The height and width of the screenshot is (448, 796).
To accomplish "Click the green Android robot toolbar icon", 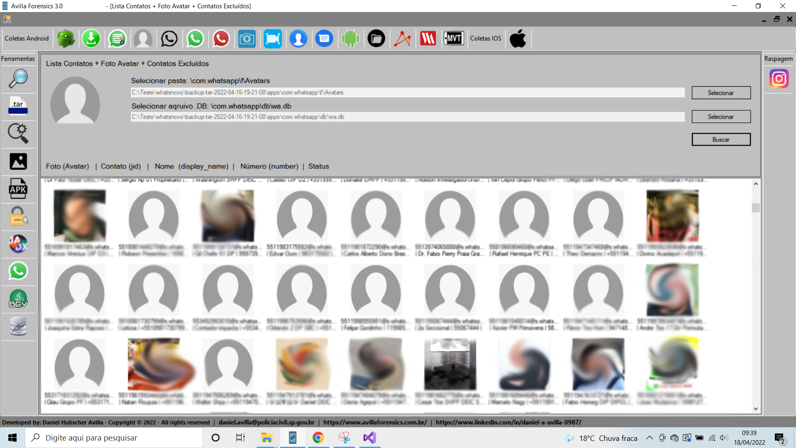I will pos(66,39).
